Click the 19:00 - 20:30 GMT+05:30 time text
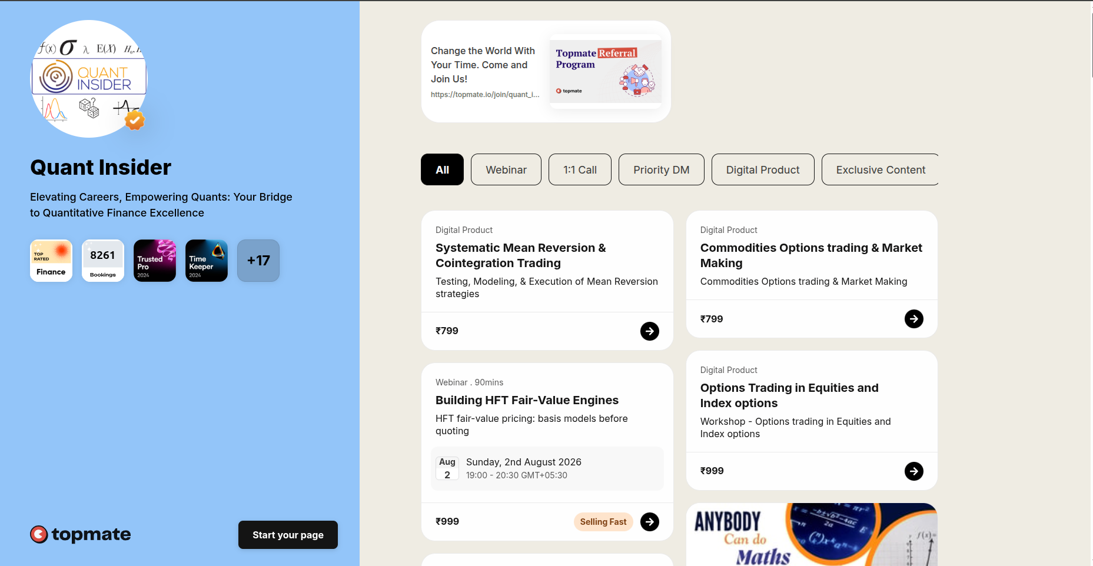Screen dimensions: 1093x566 coord(517,475)
